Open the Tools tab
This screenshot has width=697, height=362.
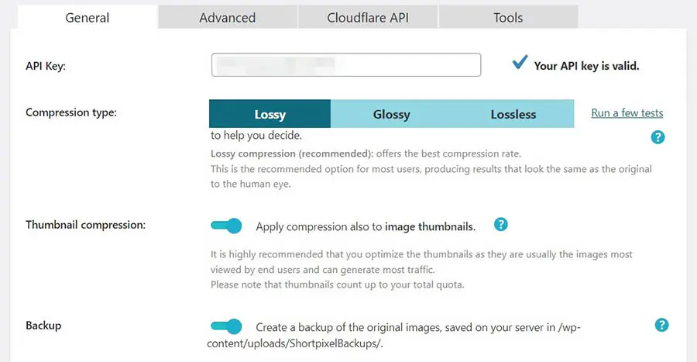tap(508, 17)
